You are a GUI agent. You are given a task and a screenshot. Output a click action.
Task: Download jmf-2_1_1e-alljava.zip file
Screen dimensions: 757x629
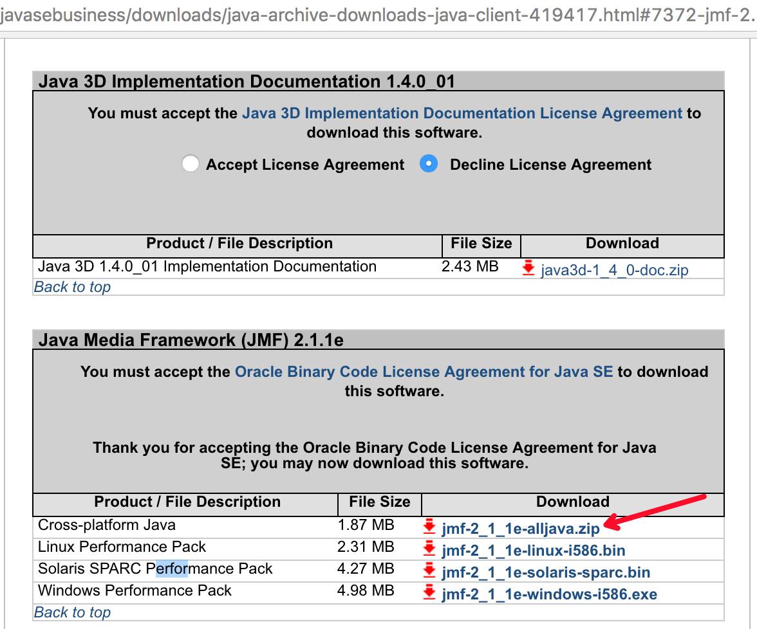coord(520,528)
